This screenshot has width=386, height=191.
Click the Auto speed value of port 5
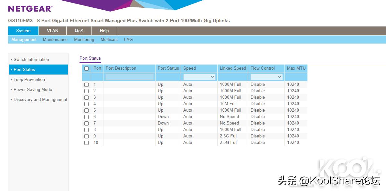(x=188, y=110)
